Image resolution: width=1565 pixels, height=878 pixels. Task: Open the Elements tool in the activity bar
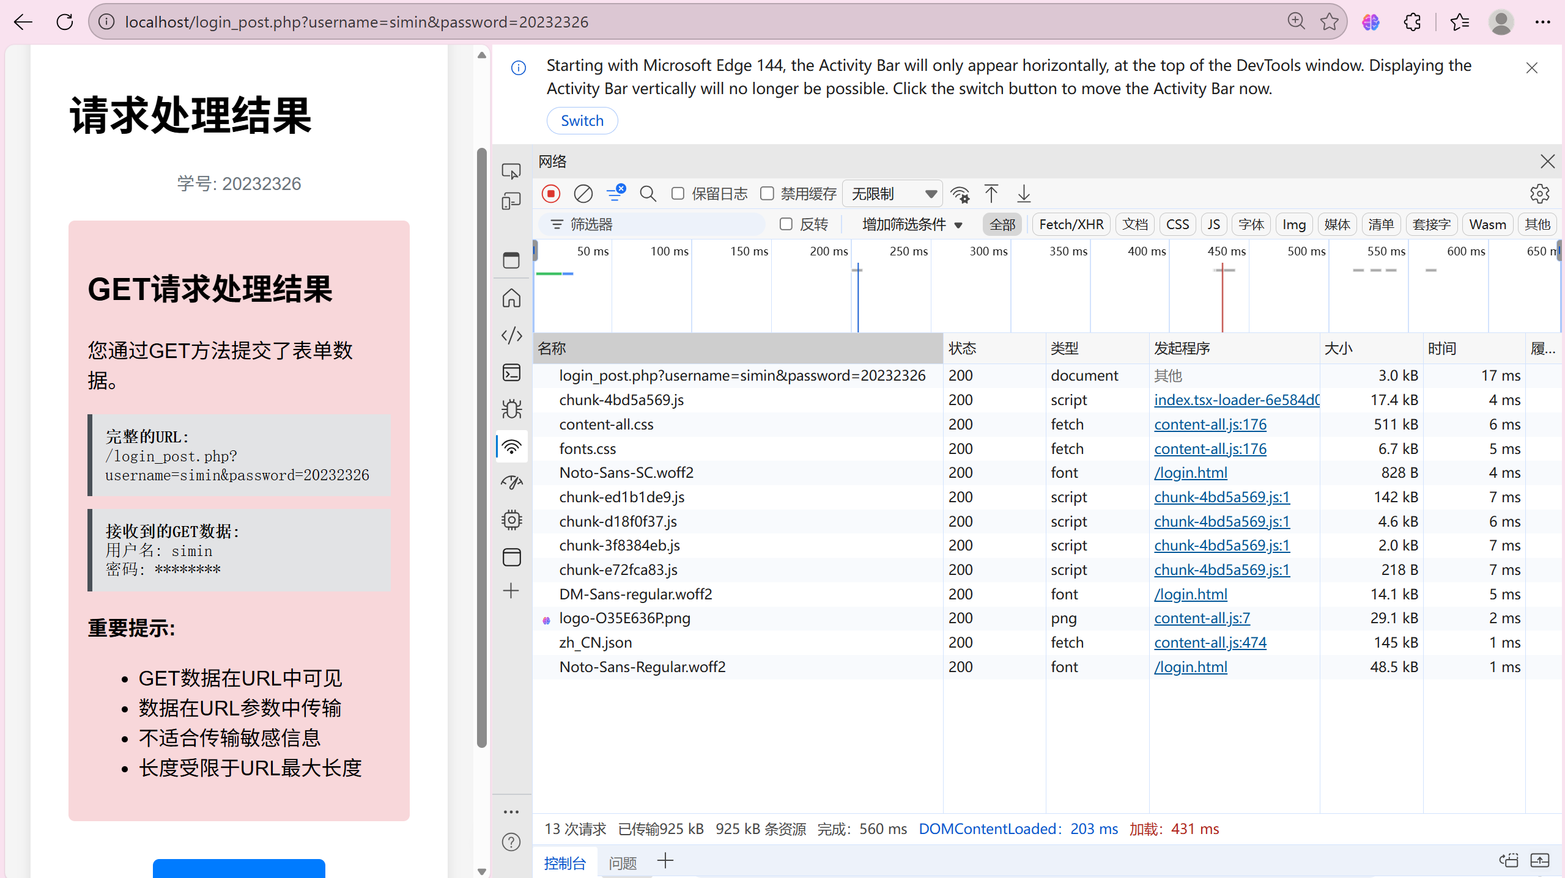click(511, 335)
